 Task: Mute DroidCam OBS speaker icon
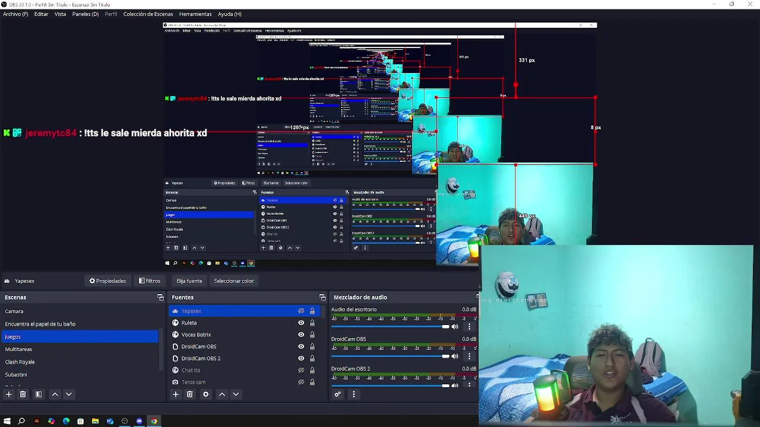tap(455, 356)
